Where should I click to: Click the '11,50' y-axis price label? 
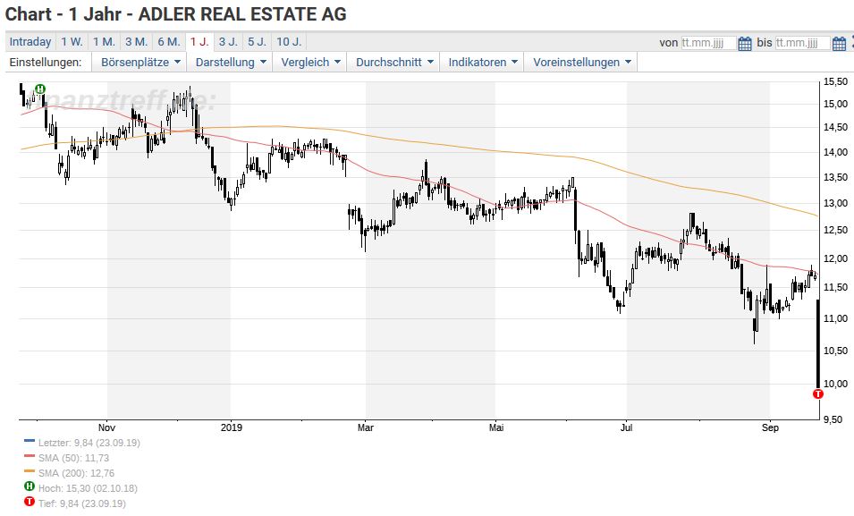coord(835,287)
